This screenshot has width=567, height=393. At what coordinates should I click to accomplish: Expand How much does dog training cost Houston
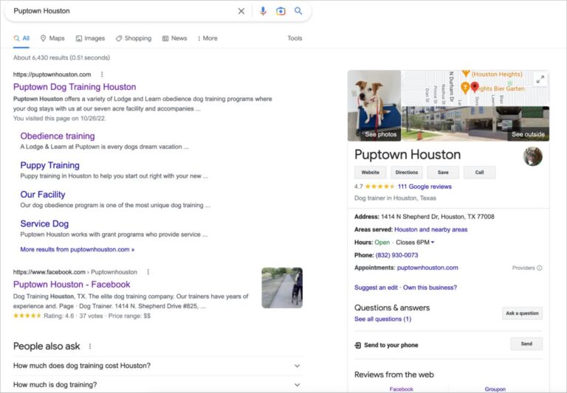coord(158,366)
